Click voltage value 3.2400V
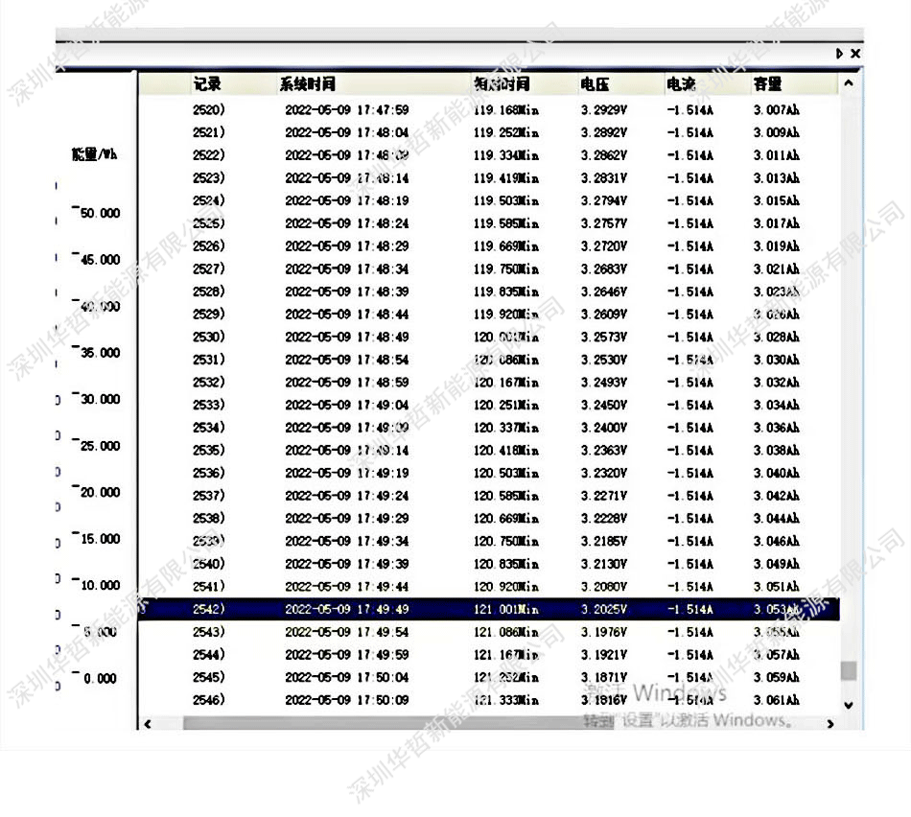 click(x=604, y=427)
